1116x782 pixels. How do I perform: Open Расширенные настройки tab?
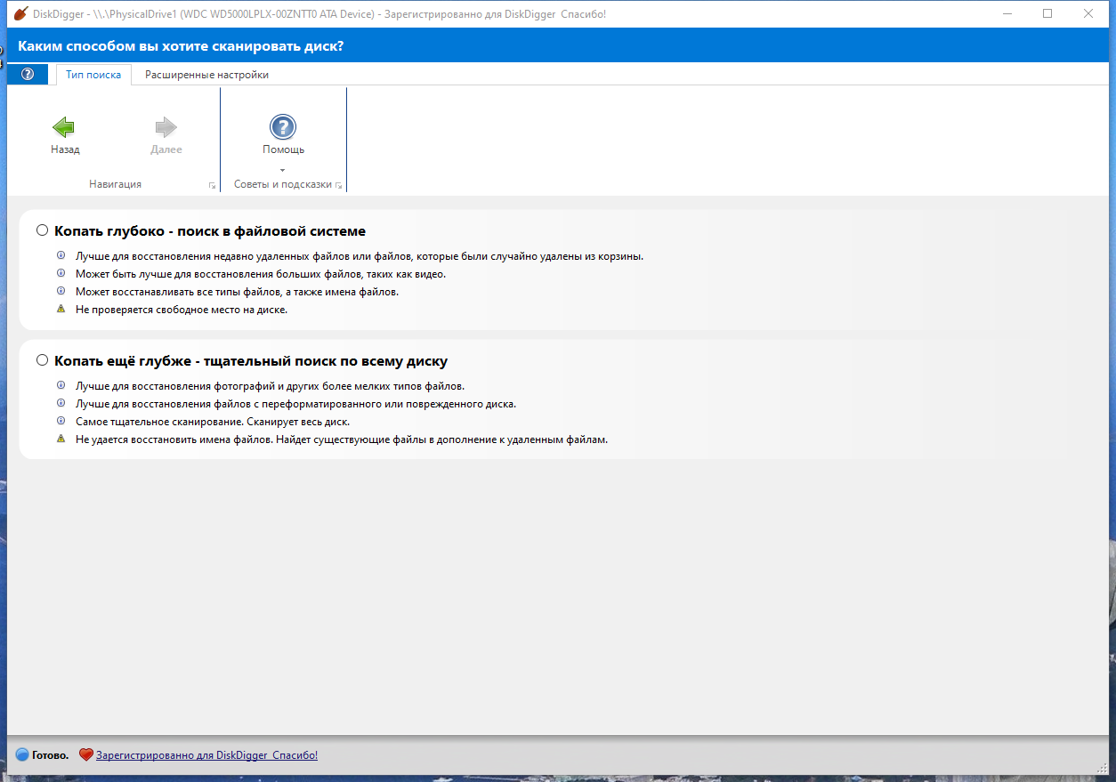pos(206,75)
